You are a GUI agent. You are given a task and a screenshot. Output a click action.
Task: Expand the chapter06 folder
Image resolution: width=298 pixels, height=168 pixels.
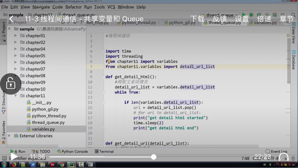click(15, 62)
